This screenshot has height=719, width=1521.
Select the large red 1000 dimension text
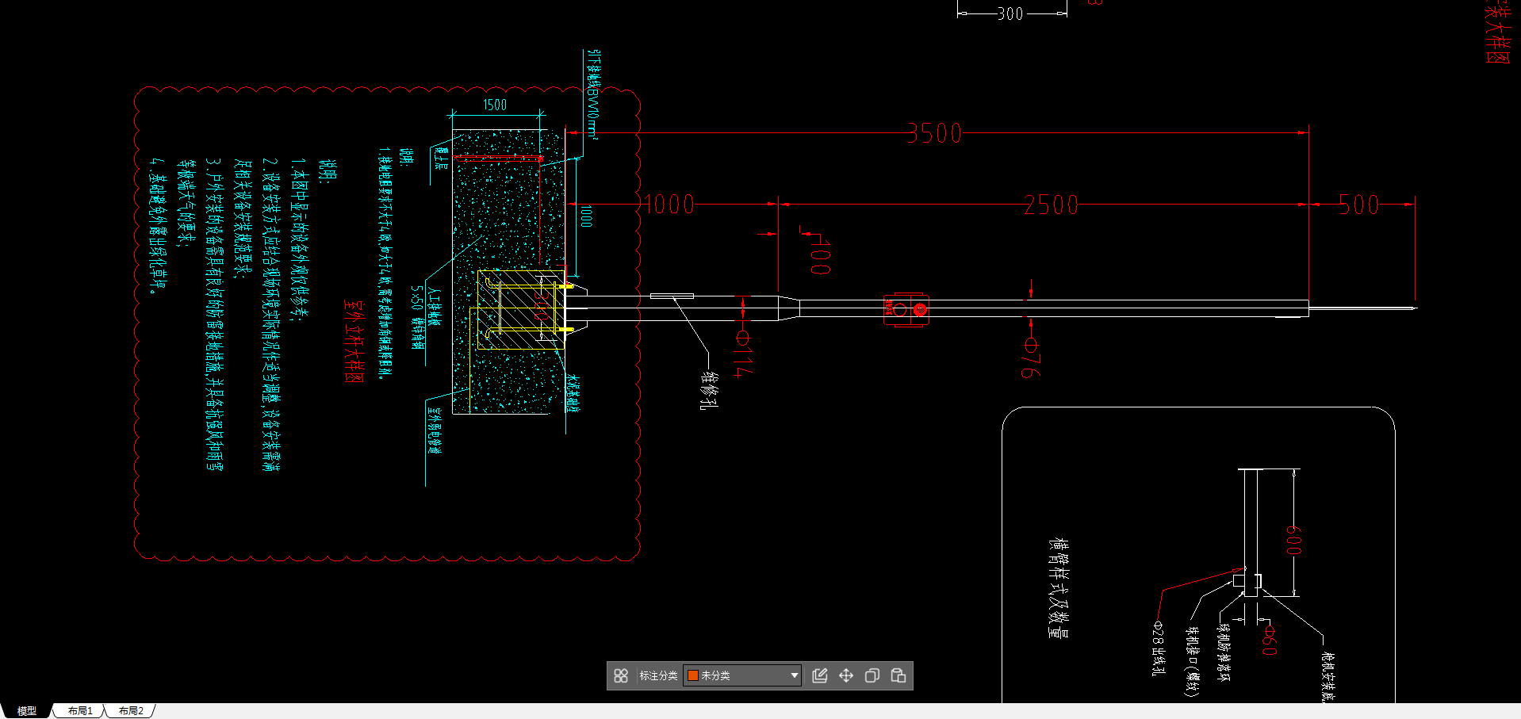tap(669, 205)
